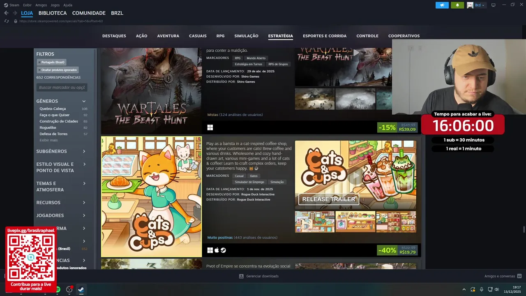Click the Casual tag on Cats & Cups

pyautogui.click(x=239, y=176)
